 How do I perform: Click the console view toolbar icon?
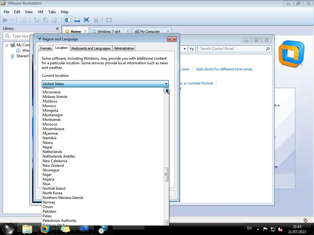pyautogui.click(x=109, y=20)
